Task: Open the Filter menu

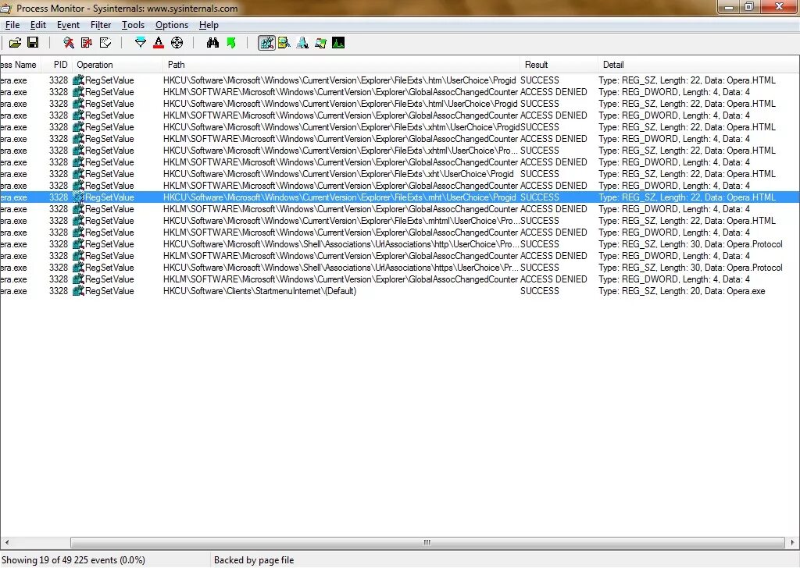Action: click(101, 25)
